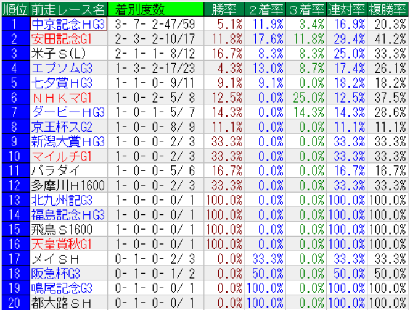Click 18.2% quinella rate for 七夕賞HG3
Image resolution: width=410 pixels, height=310 pixels.
tap(350, 83)
